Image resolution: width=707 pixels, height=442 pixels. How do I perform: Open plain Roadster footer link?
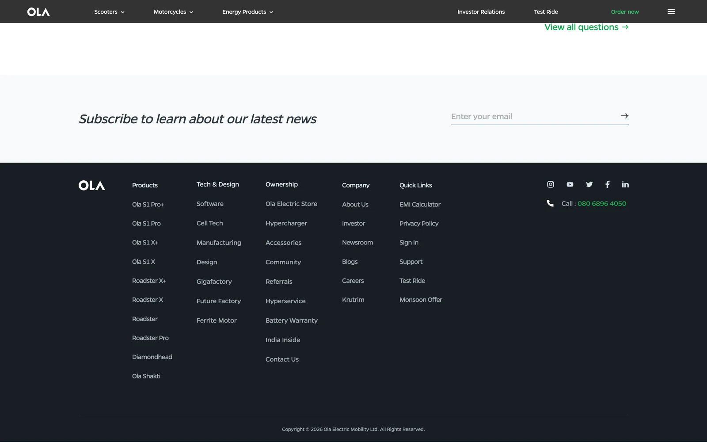(x=145, y=319)
